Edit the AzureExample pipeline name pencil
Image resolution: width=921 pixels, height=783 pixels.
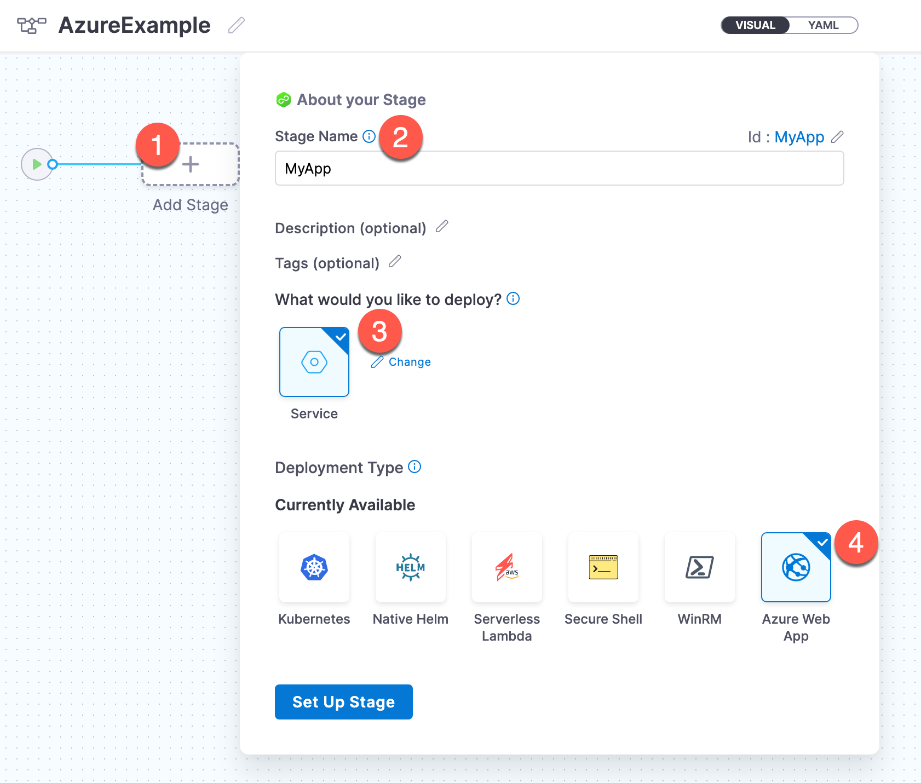pyautogui.click(x=236, y=25)
